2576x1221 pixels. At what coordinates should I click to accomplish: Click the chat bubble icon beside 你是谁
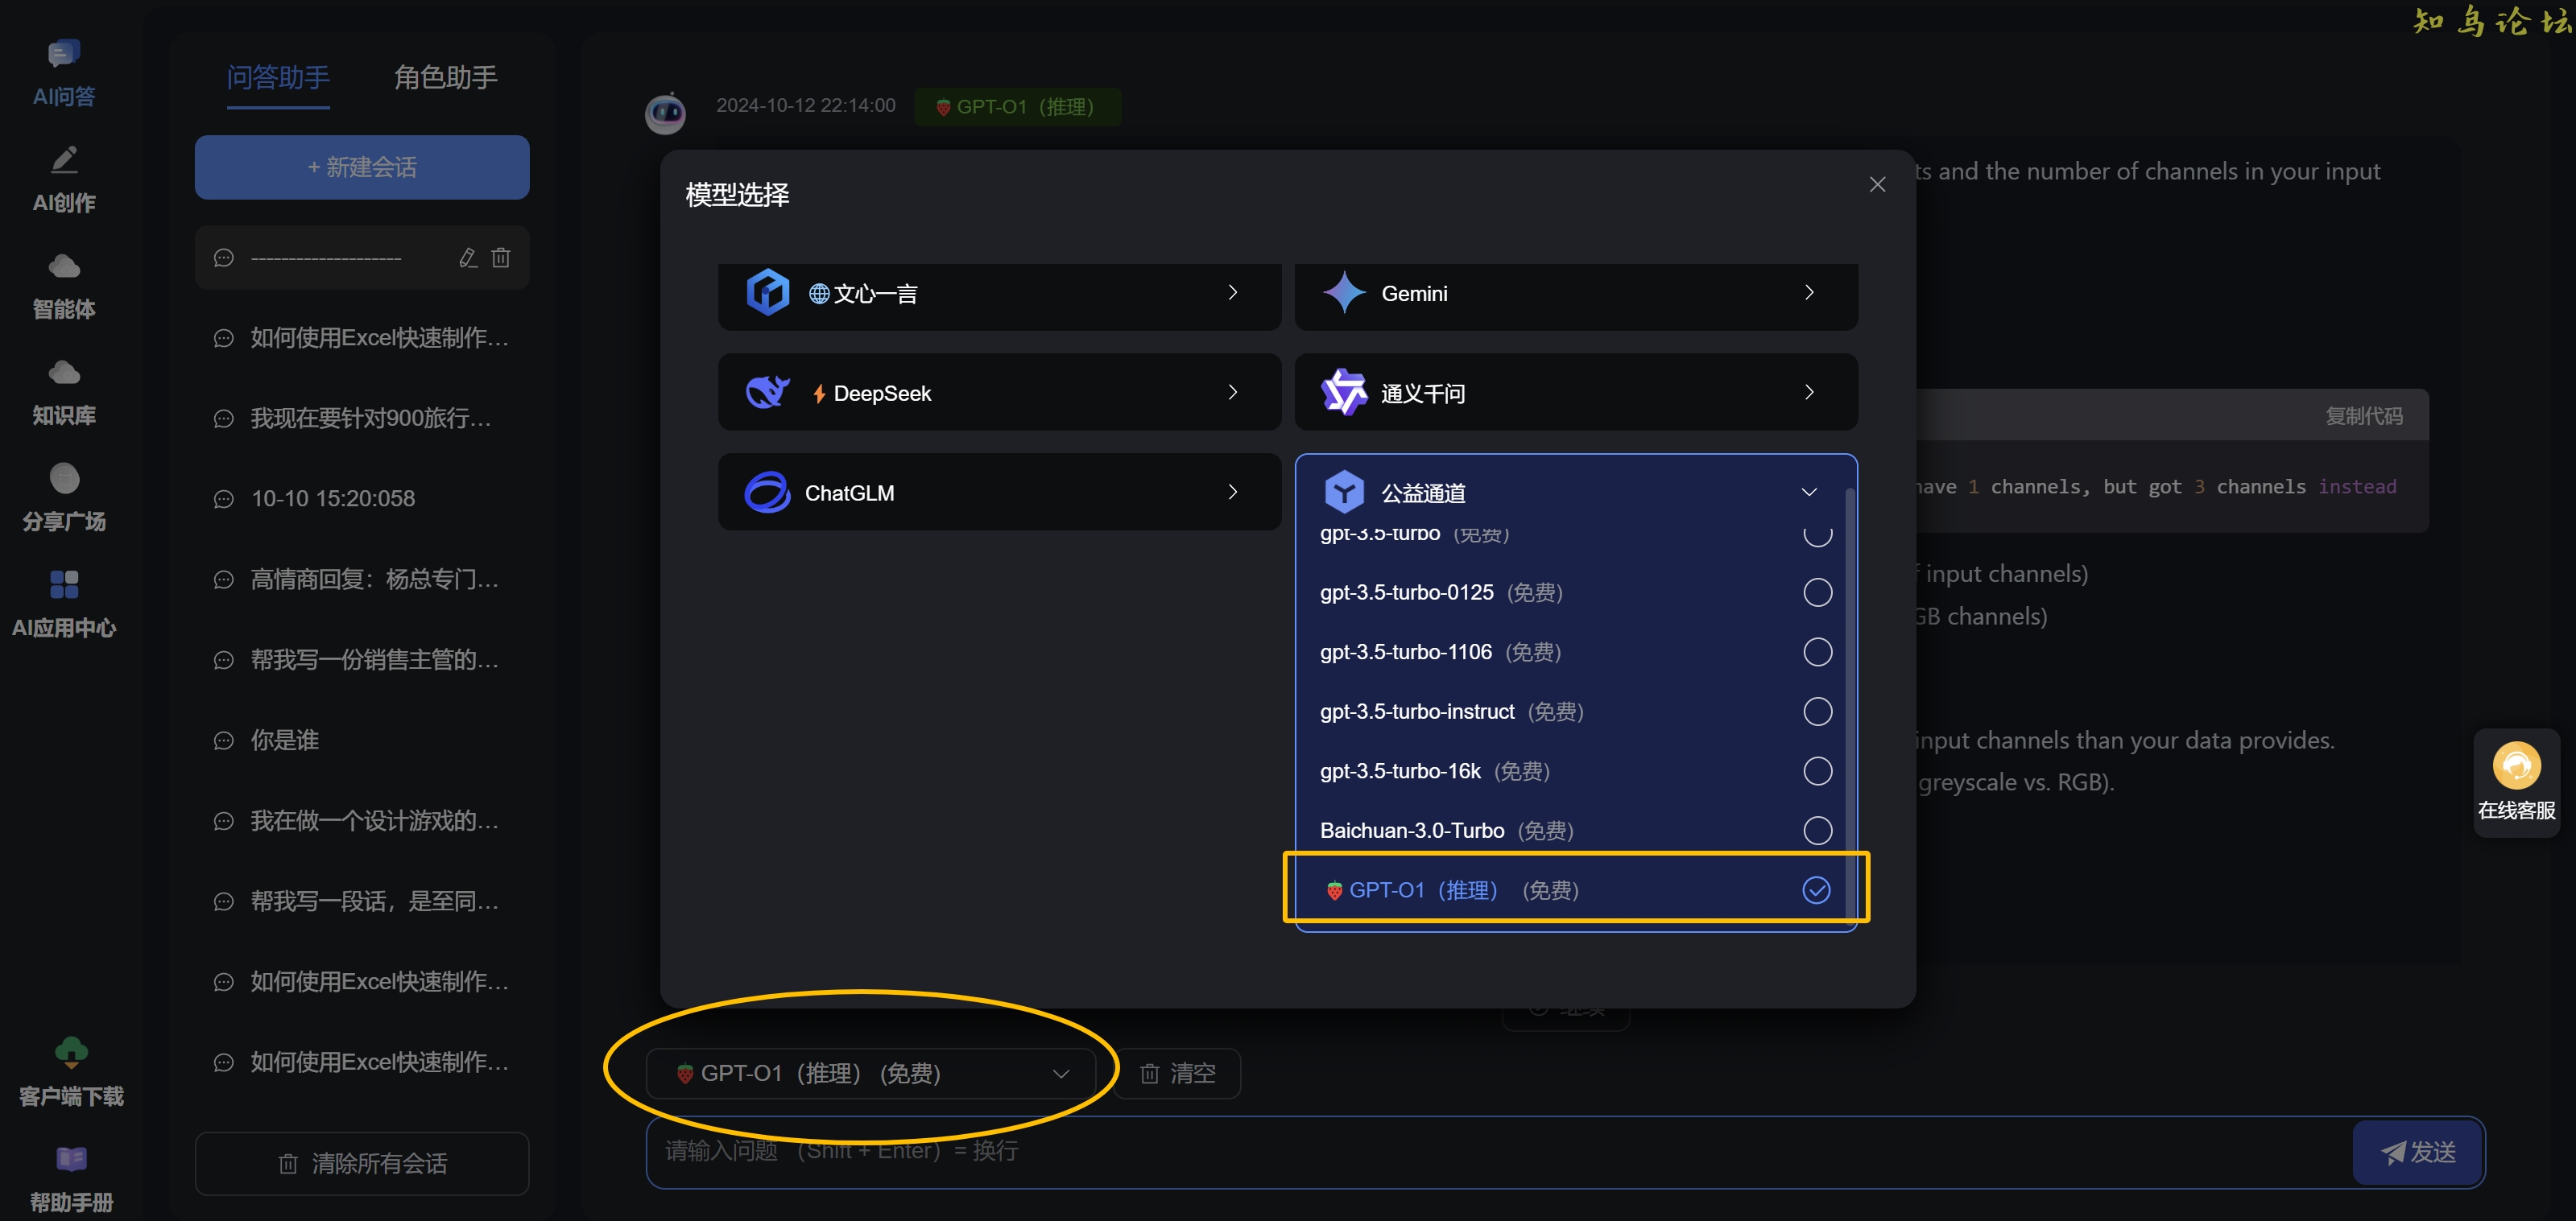coord(224,740)
